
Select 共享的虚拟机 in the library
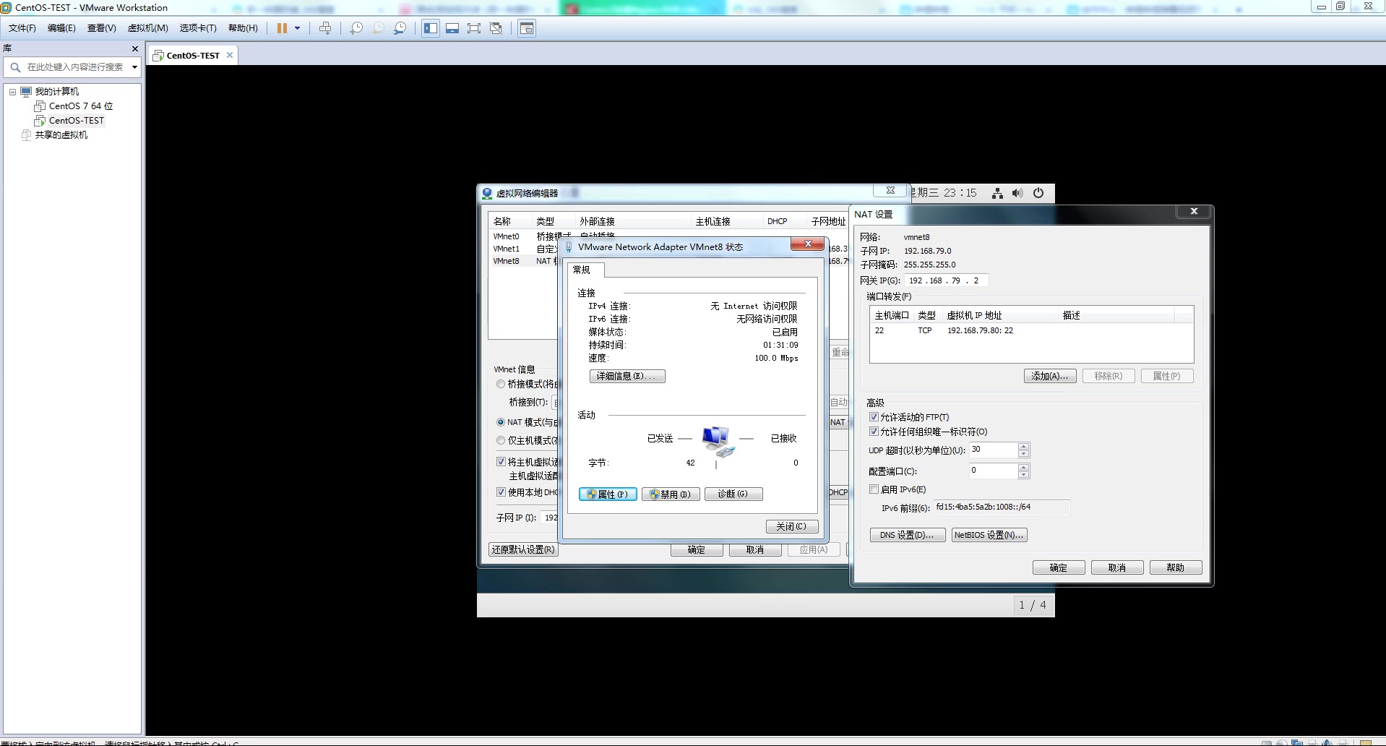55,135
